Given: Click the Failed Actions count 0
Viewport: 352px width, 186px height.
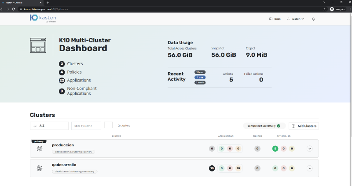Looking at the screenshot, I should coord(261,80).
